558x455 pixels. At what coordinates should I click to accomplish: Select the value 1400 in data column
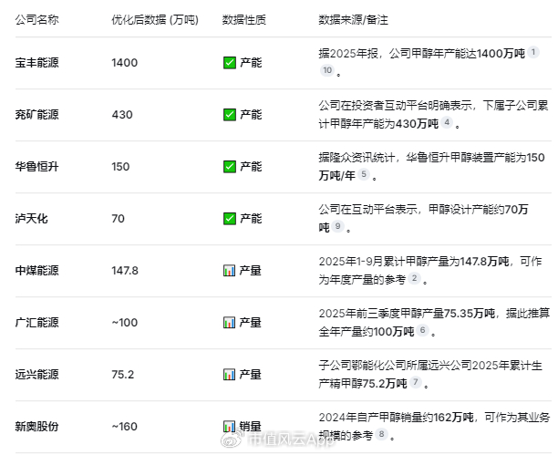tap(125, 63)
